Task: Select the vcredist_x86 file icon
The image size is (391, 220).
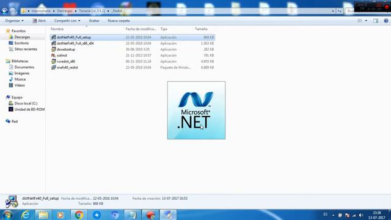Action: (53, 61)
